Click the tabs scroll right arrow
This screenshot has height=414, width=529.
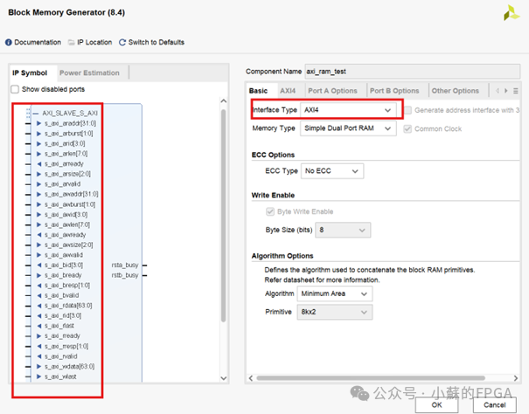pos(505,91)
